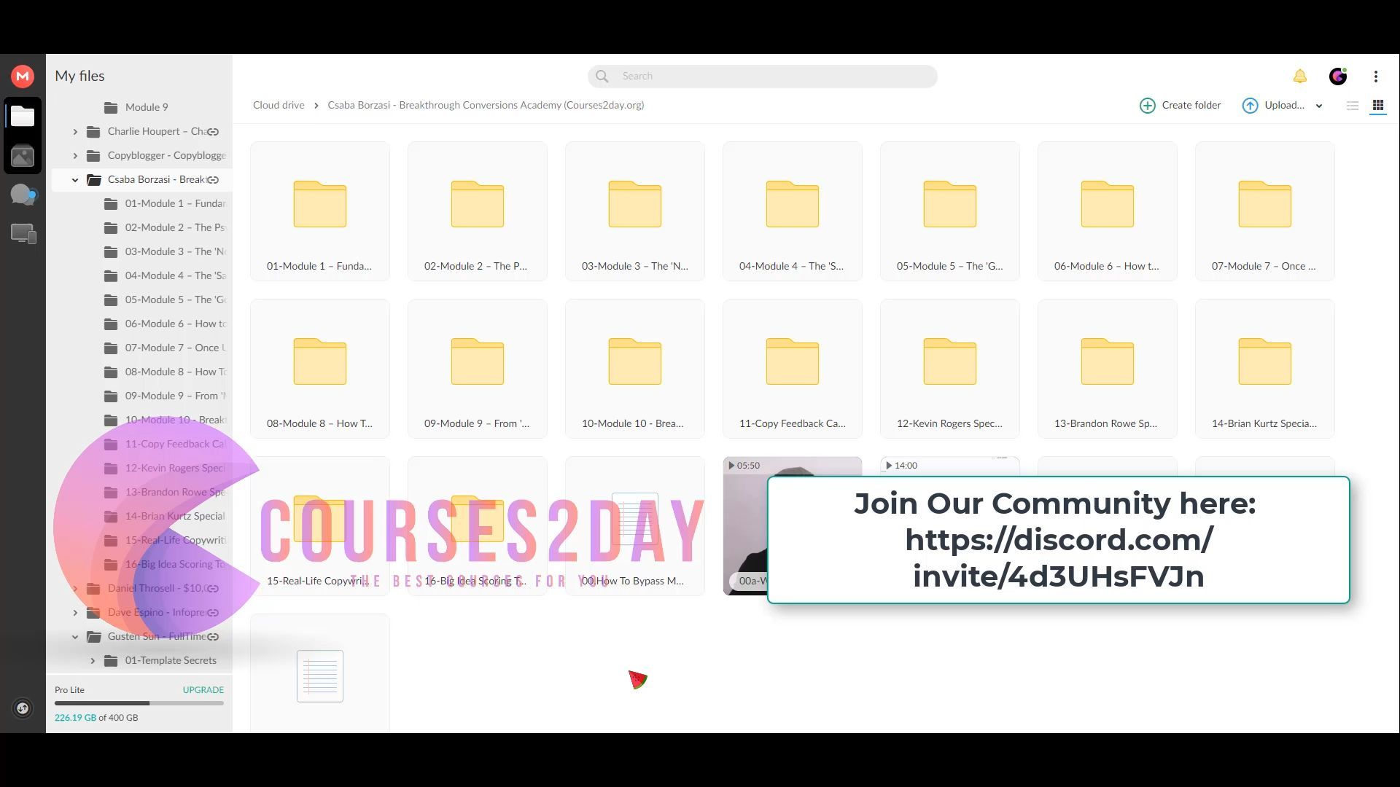Click the Upload button

1273,106
